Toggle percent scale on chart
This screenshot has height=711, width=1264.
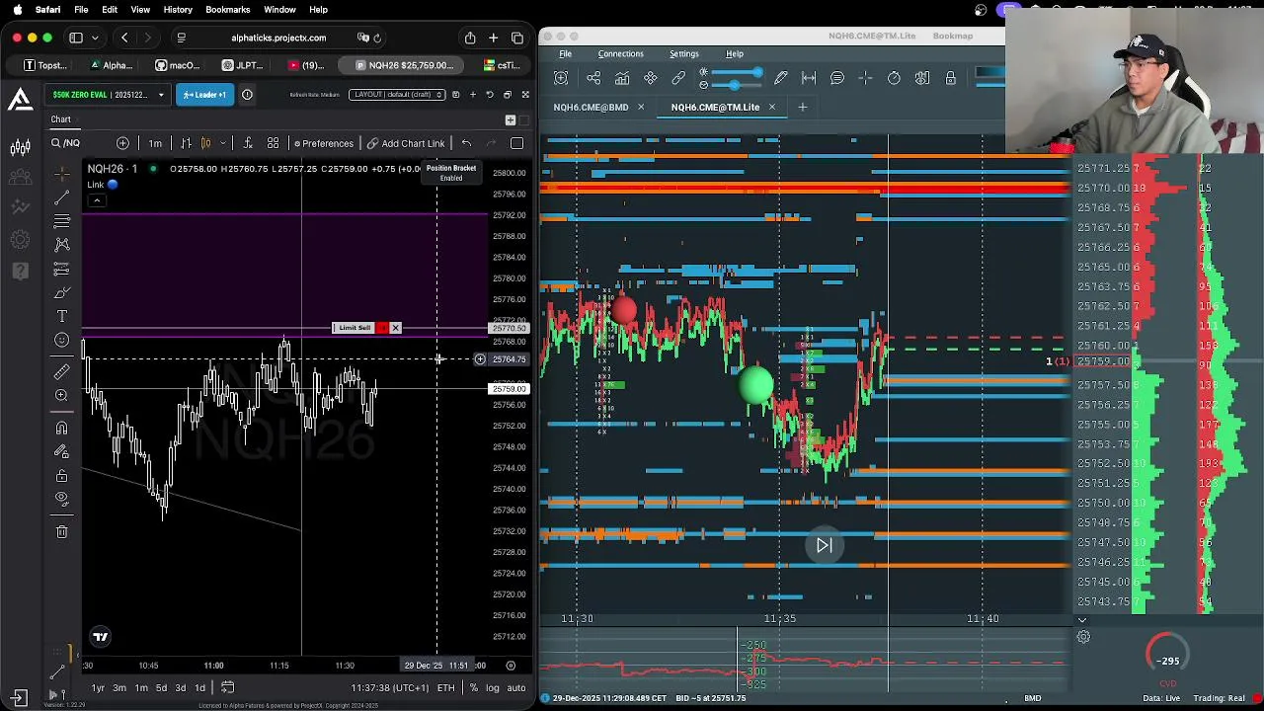point(474,687)
